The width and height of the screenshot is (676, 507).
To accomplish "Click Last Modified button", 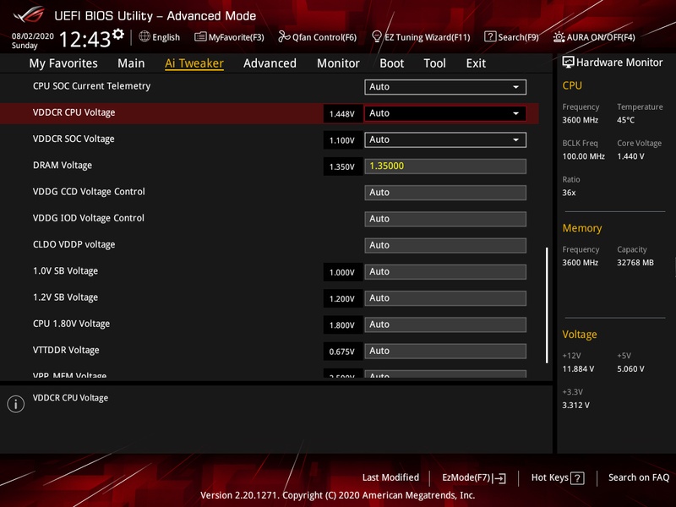I will coord(390,477).
